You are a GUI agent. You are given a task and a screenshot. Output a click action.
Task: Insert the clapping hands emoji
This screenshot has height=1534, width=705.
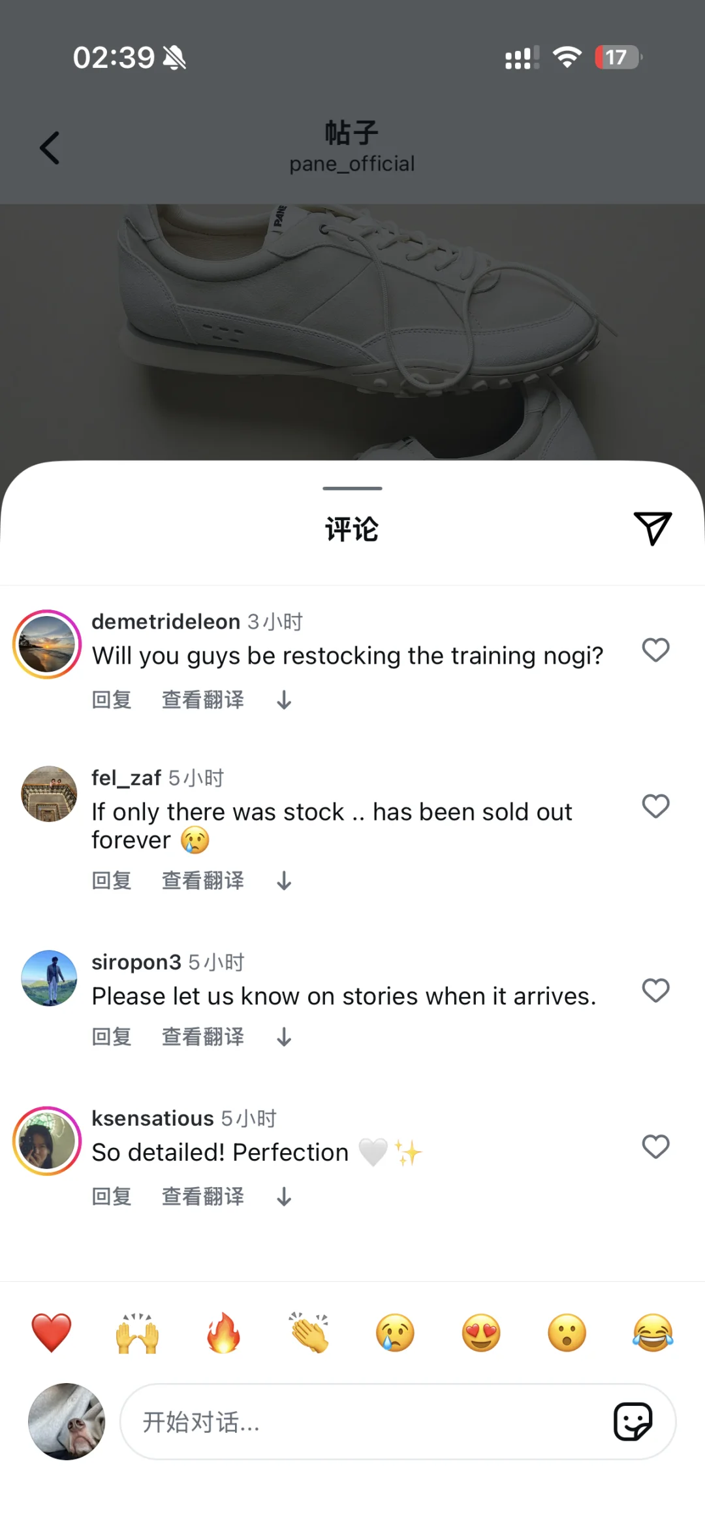309,1333
